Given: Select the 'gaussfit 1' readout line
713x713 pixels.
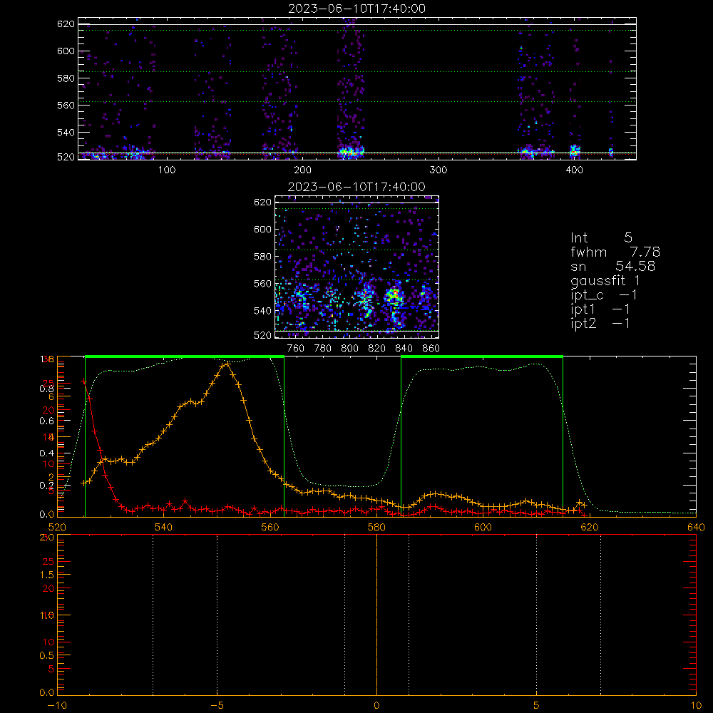Looking at the screenshot, I should click(605, 280).
